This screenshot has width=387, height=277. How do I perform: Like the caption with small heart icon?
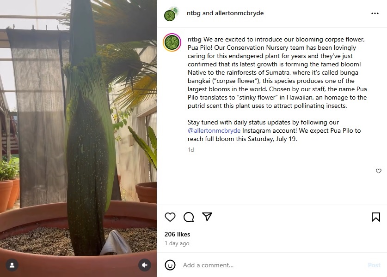tap(379, 171)
